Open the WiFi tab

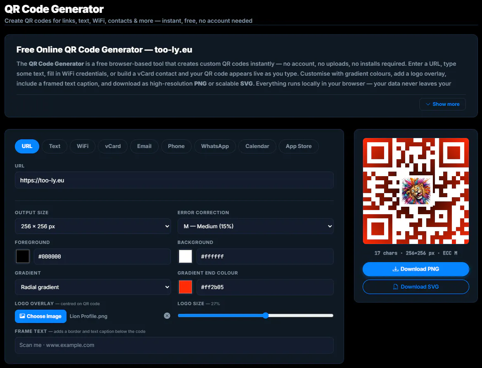point(83,146)
